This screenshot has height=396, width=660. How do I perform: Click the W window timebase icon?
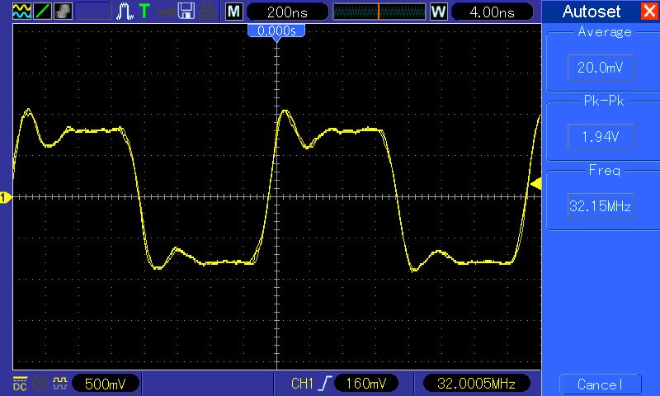(438, 12)
